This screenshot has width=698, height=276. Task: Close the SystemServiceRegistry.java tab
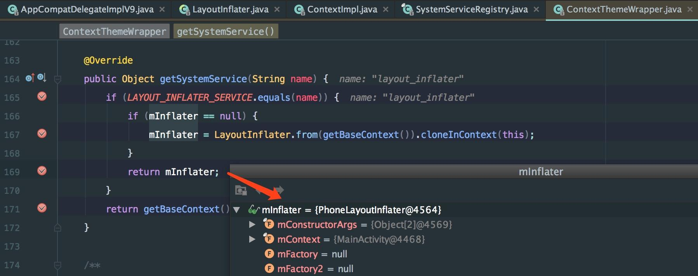536,9
